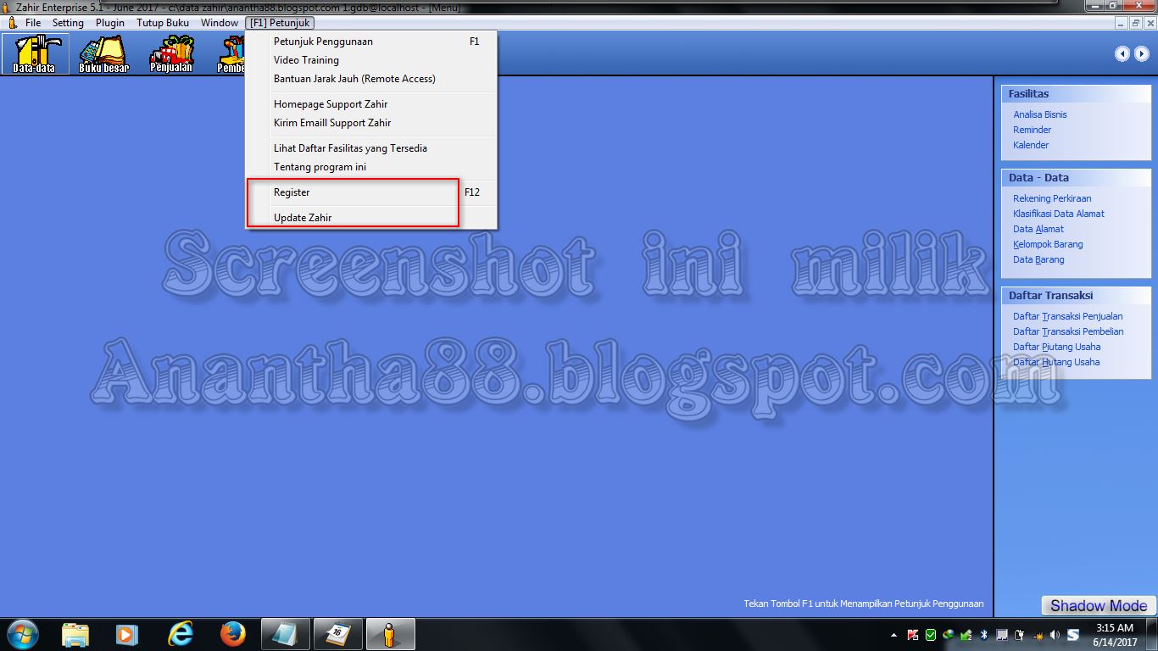Click the blue S tray icon
1158x651 pixels.
[x=1072, y=635]
